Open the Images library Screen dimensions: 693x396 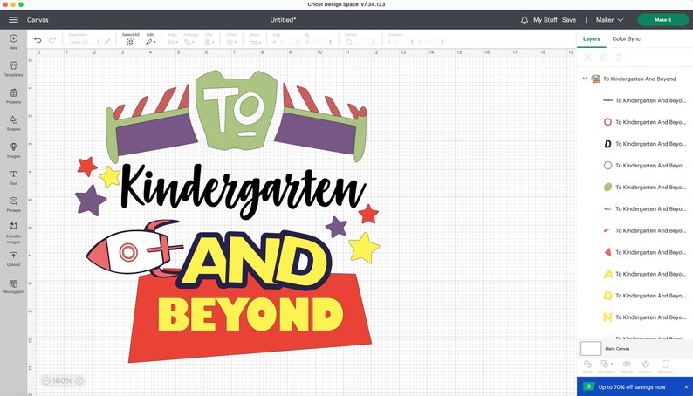tap(14, 150)
